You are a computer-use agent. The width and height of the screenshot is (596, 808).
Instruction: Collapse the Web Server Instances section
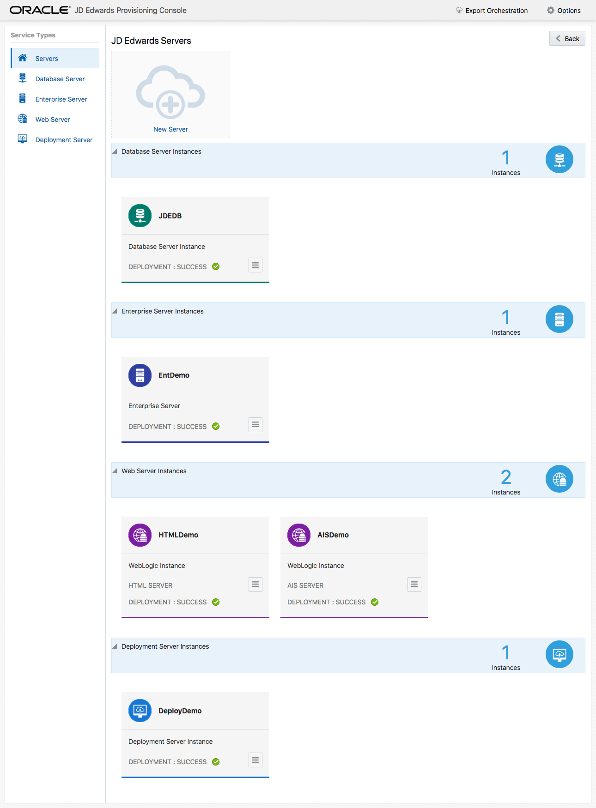pyautogui.click(x=115, y=471)
